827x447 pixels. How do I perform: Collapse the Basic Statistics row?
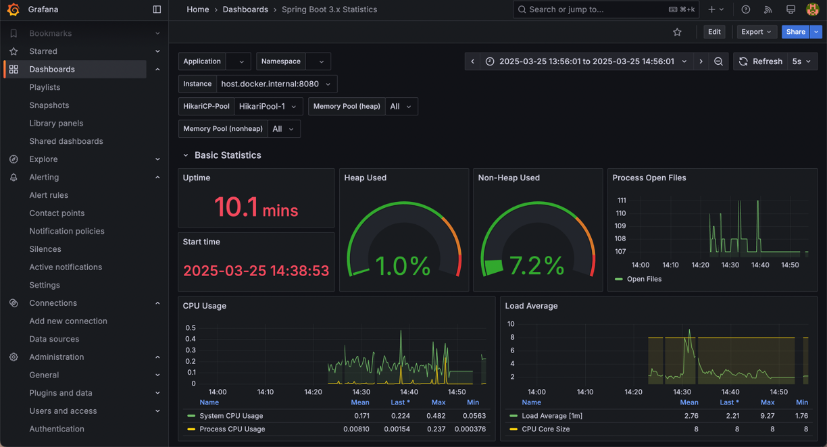pos(186,155)
